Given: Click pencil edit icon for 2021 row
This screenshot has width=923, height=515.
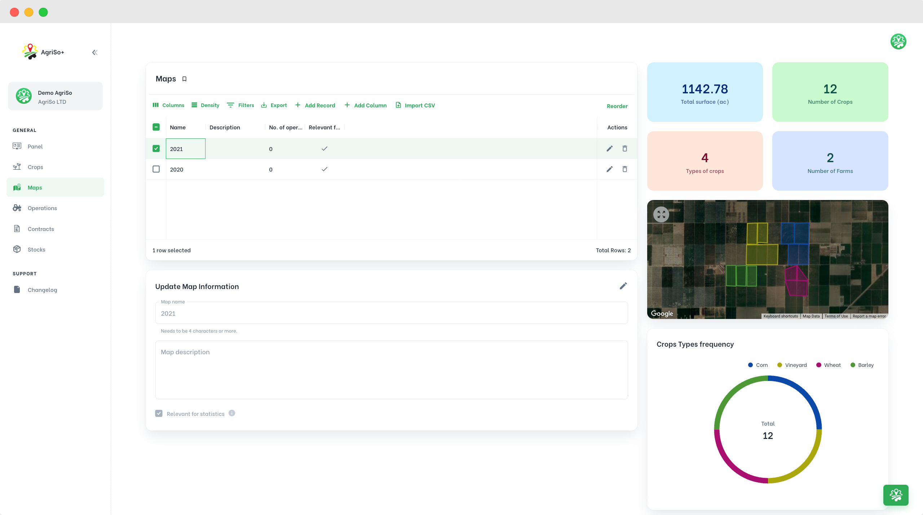Looking at the screenshot, I should click(x=609, y=149).
